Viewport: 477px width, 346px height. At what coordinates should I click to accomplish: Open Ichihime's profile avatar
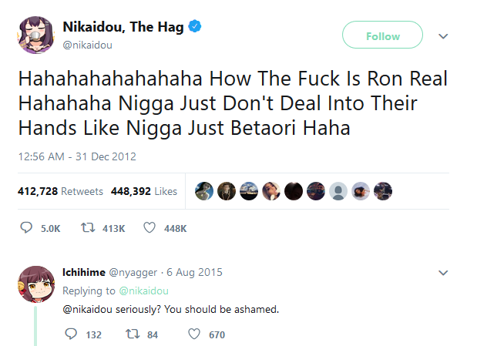(x=35, y=284)
